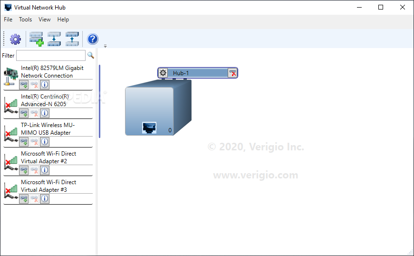Open the Help menu
The height and width of the screenshot is (256, 414).
63,20
